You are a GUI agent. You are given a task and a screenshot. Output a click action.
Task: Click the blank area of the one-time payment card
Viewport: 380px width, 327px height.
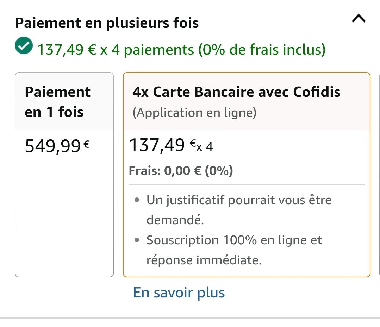64,218
